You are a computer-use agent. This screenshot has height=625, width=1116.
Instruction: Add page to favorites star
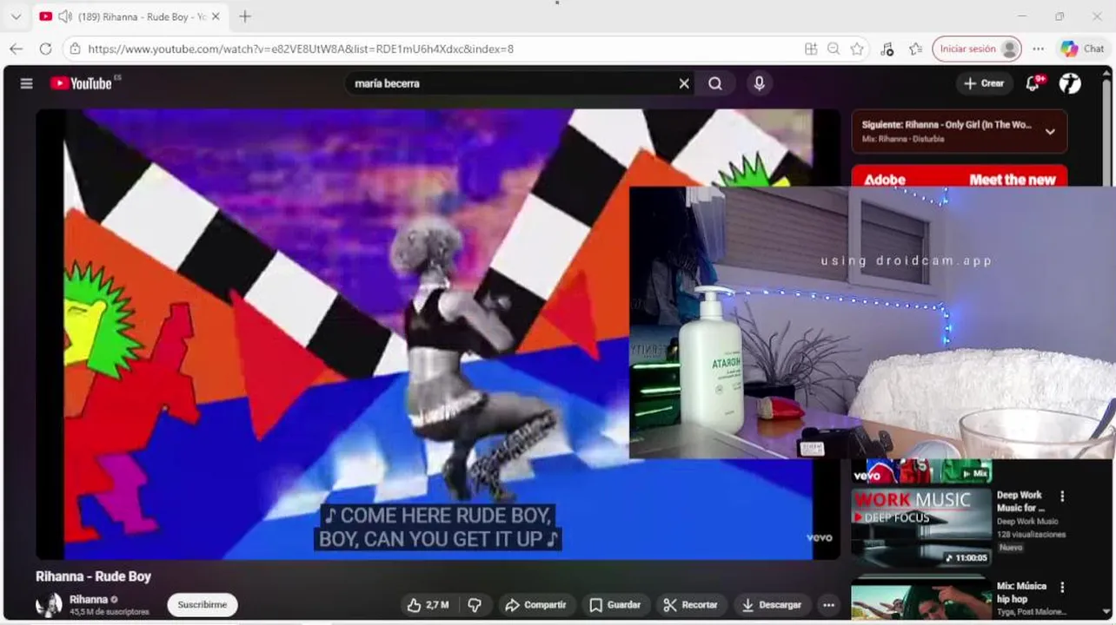[857, 49]
